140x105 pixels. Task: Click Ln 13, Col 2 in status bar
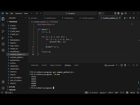pos(94,93)
